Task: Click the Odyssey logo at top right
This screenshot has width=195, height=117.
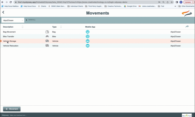Action: (x=187, y=13)
